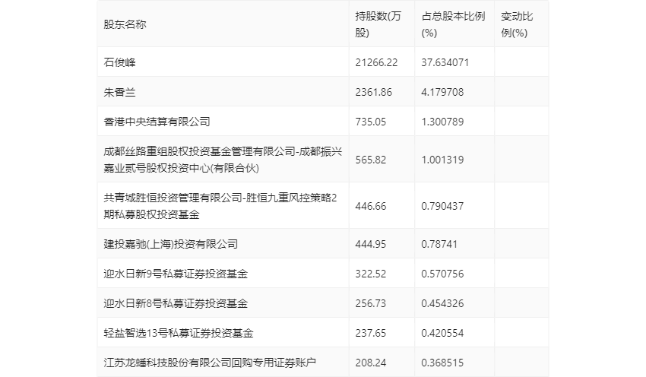Screen dimensions: 646x377
Task: Select holding value 237.65
Action: 371,334
